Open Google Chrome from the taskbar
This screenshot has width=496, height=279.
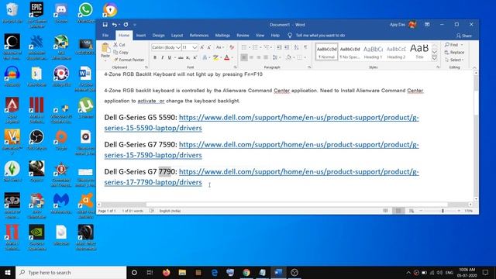coord(246,272)
